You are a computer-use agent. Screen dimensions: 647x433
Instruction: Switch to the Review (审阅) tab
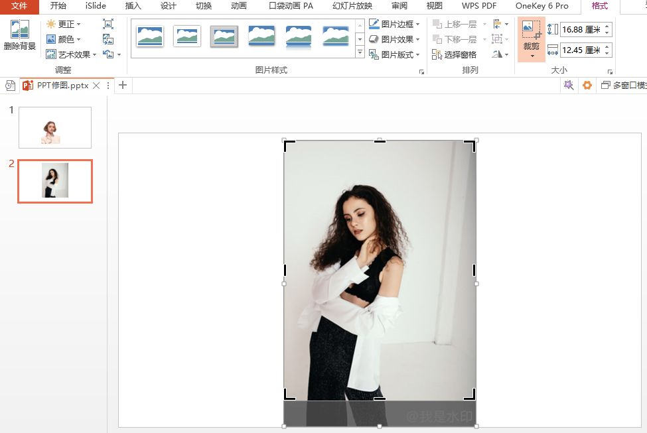pos(399,6)
